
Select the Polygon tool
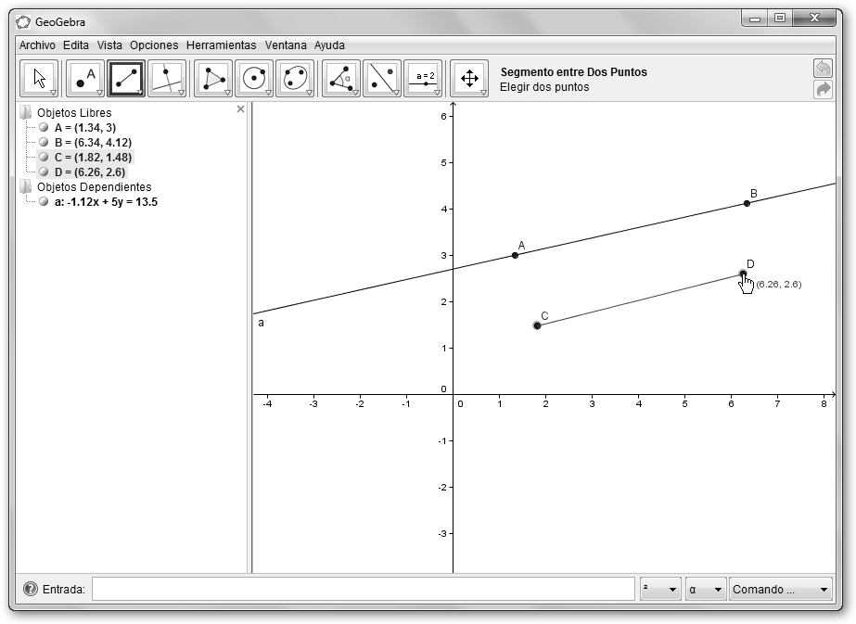click(212, 79)
